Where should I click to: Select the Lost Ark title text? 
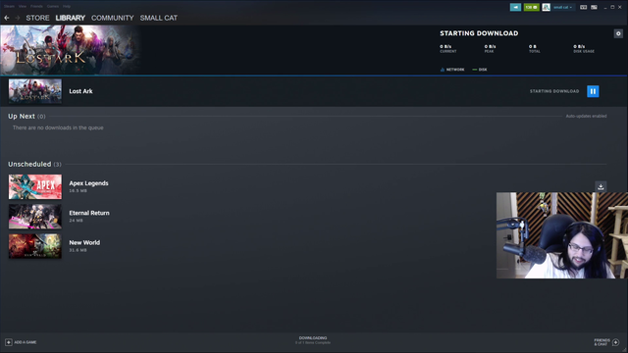80,91
